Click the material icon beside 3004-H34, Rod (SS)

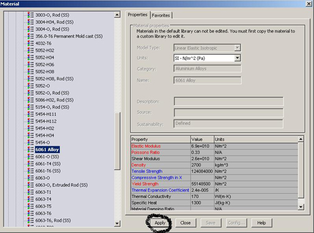pyautogui.click(x=31, y=22)
